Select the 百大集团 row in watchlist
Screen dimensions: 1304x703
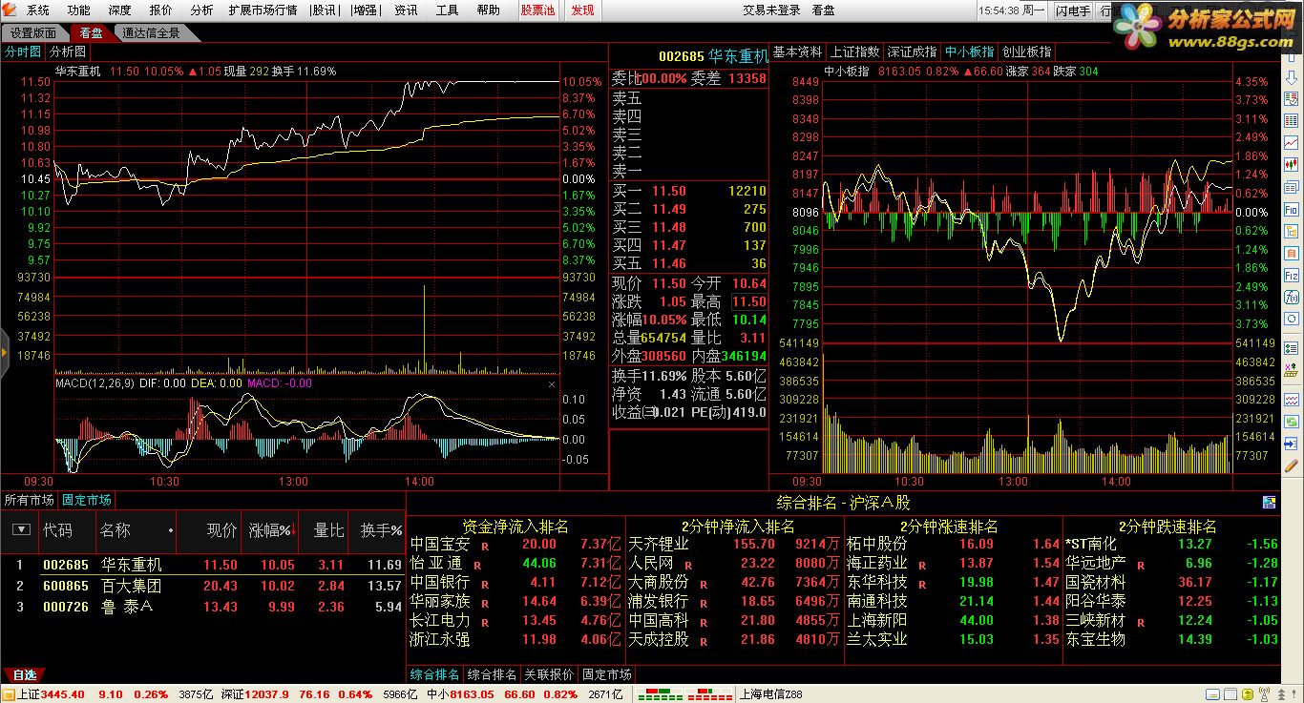point(202,586)
